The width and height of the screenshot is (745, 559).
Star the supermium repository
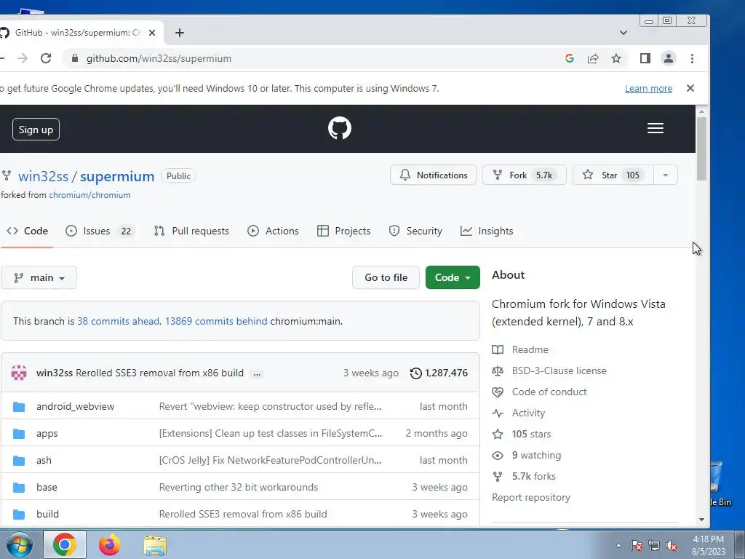click(613, 175)
